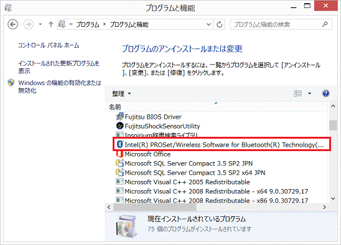Select Visual C++ 2008 Redistributable x86 9.0.30729.17
Image resolution: width=341 pixels, height=245 pixels.
217,200
